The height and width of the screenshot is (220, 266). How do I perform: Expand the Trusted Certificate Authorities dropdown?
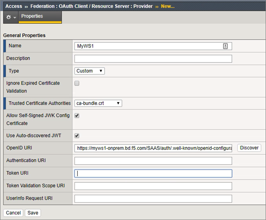[98, 103]
